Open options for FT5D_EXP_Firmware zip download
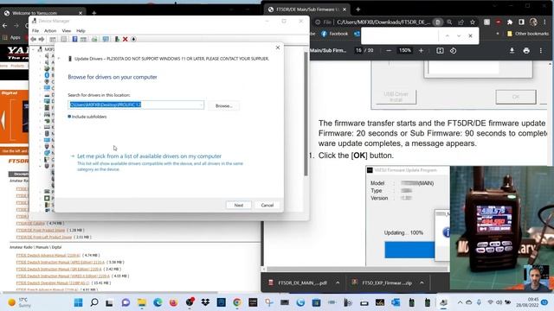 point(422,282)
